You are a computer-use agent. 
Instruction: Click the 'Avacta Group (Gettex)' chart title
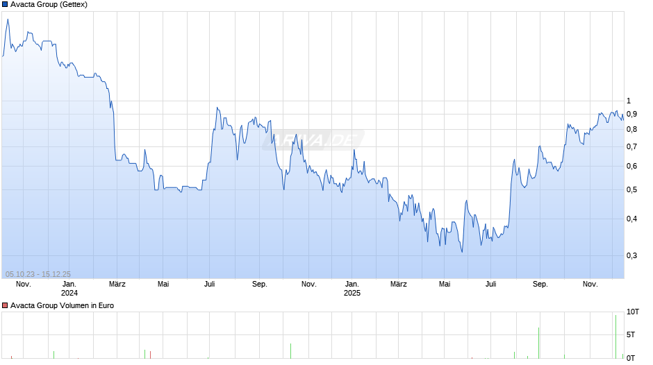pos(49,5)
